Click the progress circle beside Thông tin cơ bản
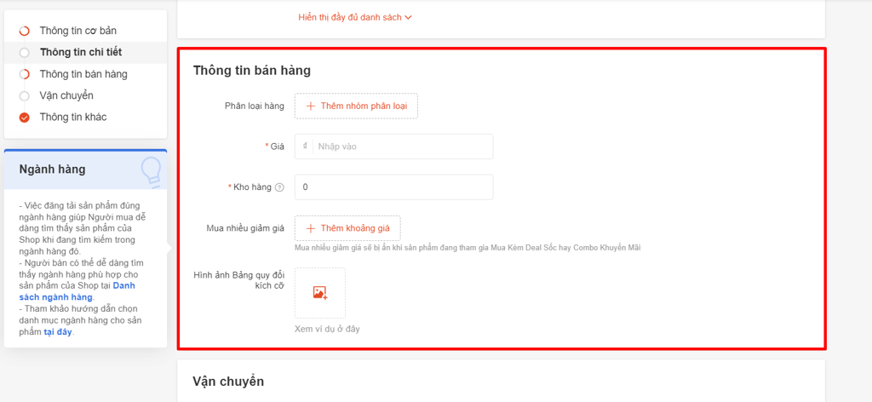Image resolution: width=872 pixels, height=402 pixels. tap(25, 31)
